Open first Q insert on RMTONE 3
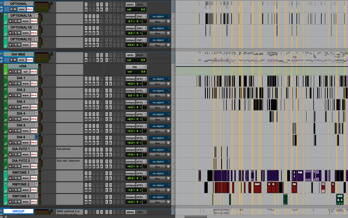Screen dimensions: 348x218 point(86,202)
